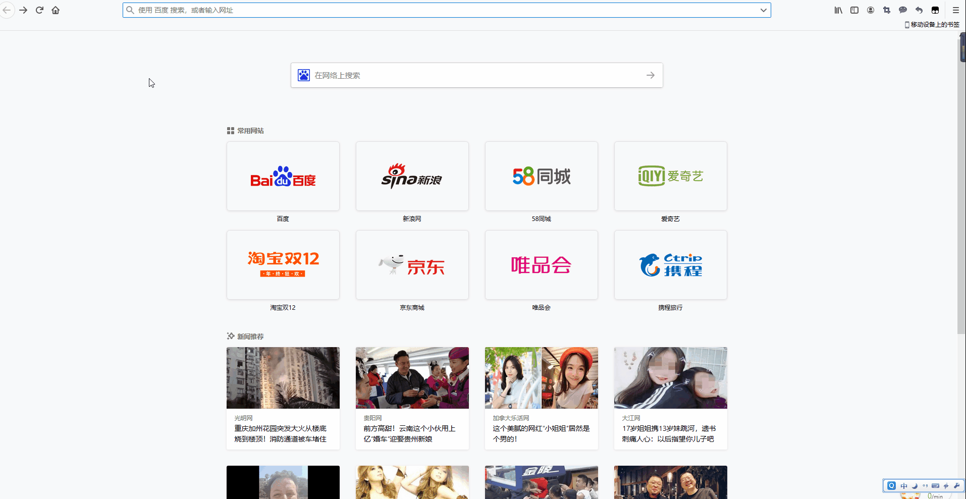Read the 重庆加州花园 fire news headline
Image resolution: width=966 pixels, height=499 pixels.
point(281,434)
